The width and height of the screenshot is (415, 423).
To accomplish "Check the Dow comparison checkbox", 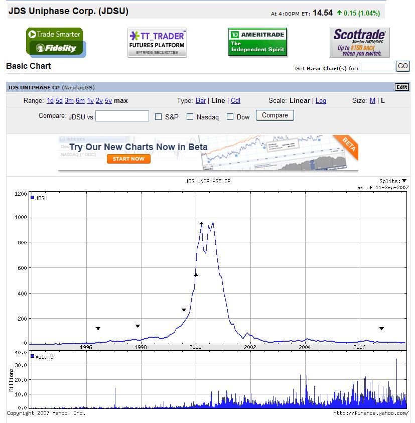I will pyautogui.click(x=230, y=117).
